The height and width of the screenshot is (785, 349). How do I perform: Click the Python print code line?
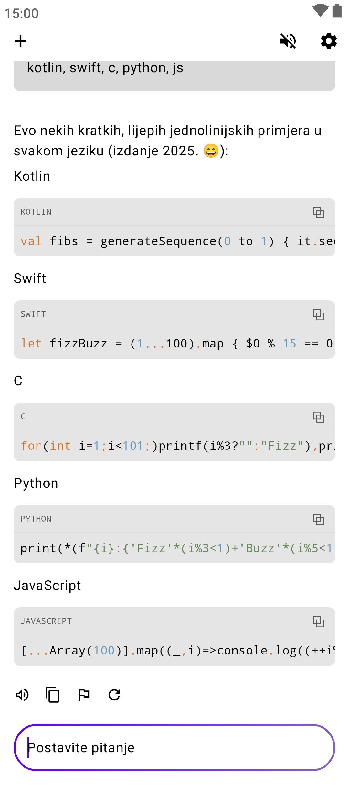tap(174, 548)
